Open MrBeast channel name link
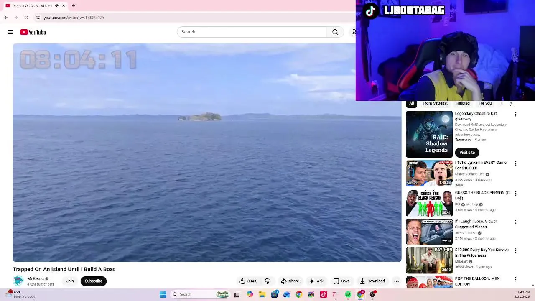 click(x=36, y=278)
